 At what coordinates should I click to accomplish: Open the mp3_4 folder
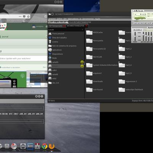click(125, 65)
